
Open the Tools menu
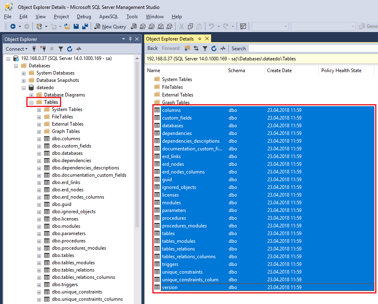pyautogui.click(x=132, y=17)
